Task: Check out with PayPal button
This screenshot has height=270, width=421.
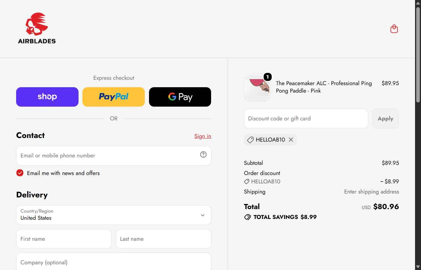Action: pyautogui.click(x=113, y=97)
